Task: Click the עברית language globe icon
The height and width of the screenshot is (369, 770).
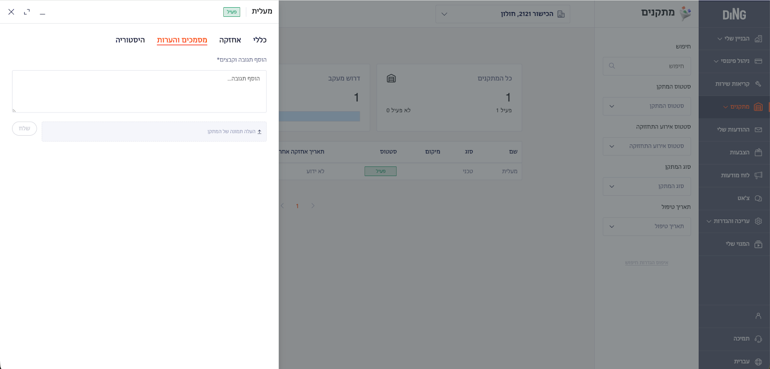Action: (758, 361)
